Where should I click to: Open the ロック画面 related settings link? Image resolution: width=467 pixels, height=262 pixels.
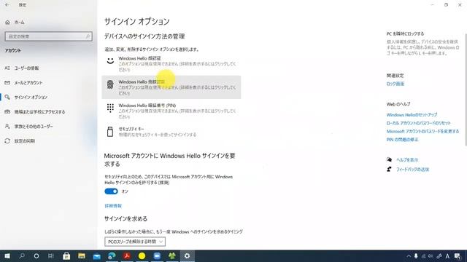[x=395, y=84]
